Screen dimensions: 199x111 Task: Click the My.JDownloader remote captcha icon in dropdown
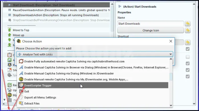pos(21,79)
